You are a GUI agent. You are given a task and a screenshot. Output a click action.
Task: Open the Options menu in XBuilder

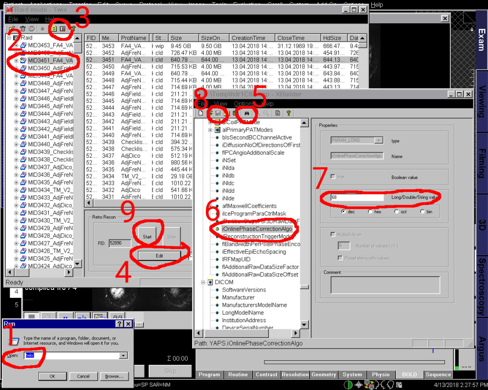click(244, 104)
